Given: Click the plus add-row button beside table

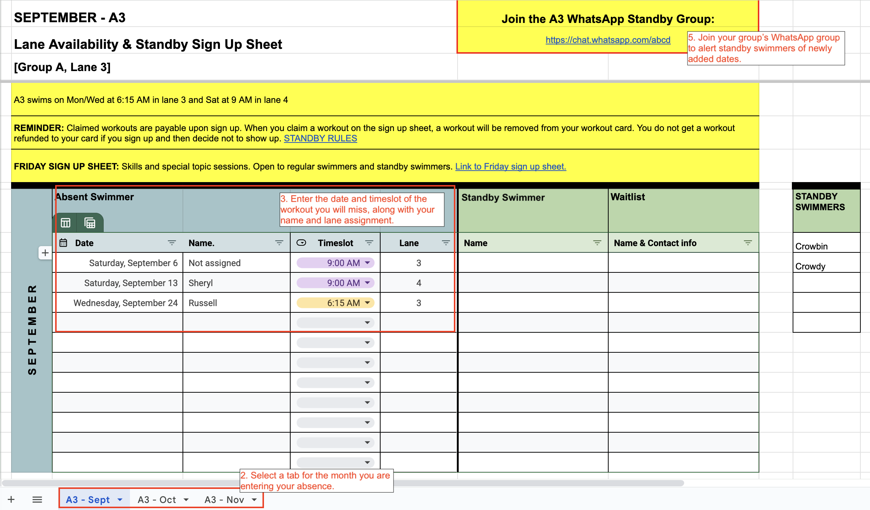Looking at the screenshot, I should (x=45, y=253).
